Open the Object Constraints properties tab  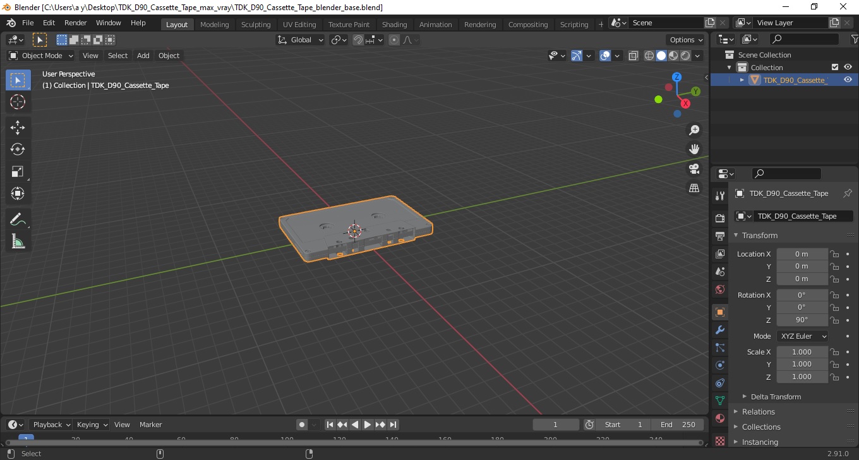coord(719,383)
